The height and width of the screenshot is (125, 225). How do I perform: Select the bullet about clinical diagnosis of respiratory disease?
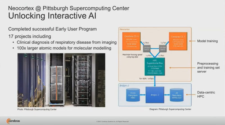pyautogui.click(x=67, y=43)
